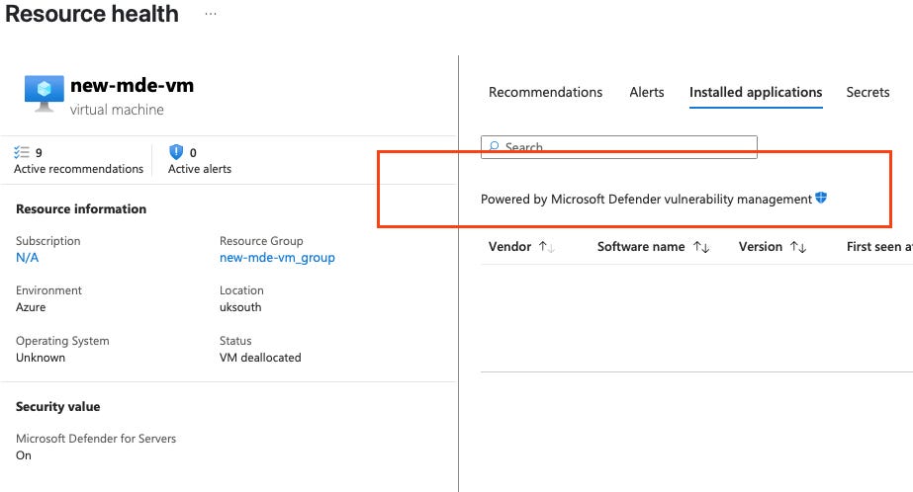Open the Secrets tab

[867, 92]
